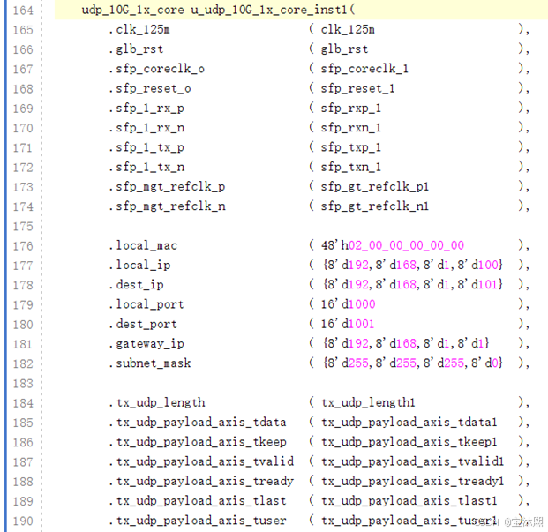This screenshot has width=548, height=532.
Task: Click dest_port value 16'd1001
Action: point(348,324)
